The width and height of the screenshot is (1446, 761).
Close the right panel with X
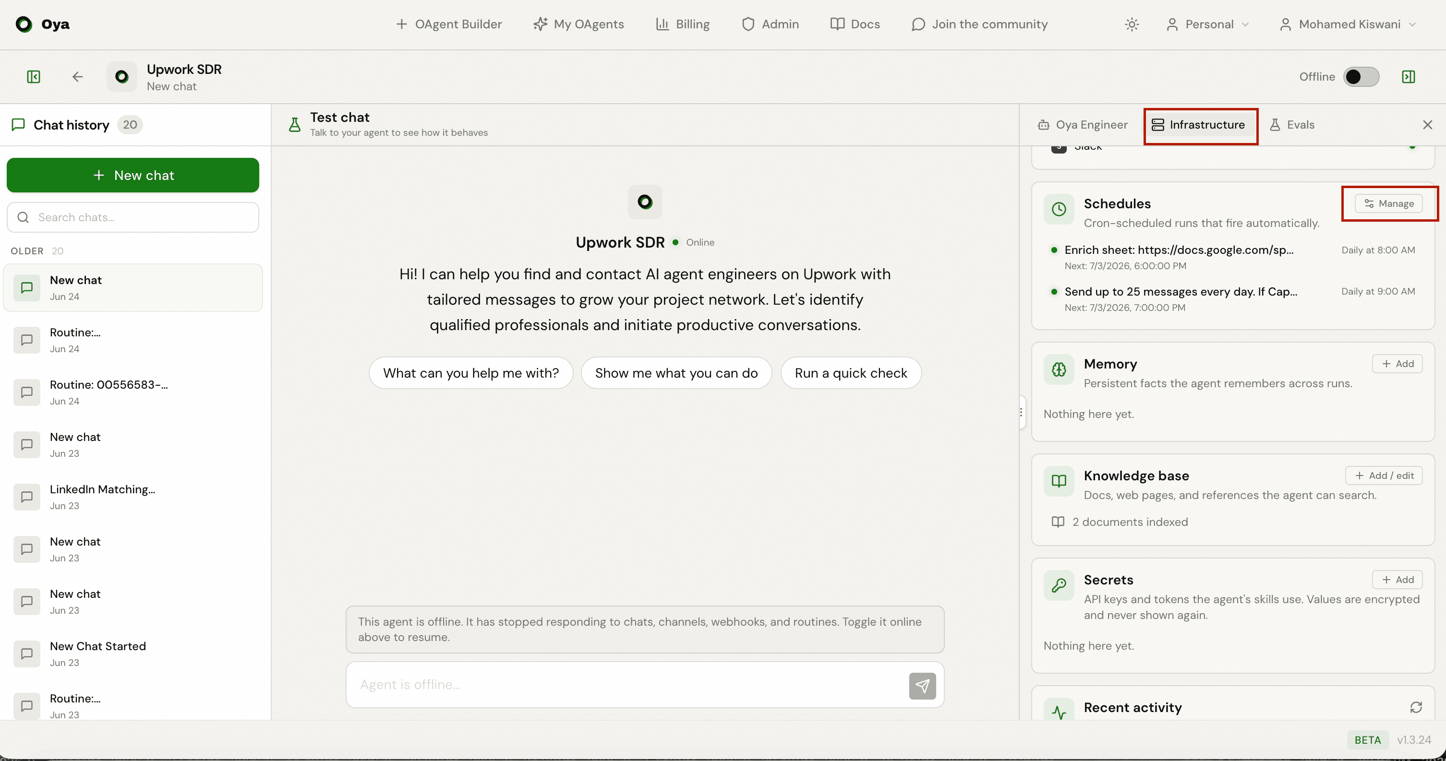pos(1427,125)
